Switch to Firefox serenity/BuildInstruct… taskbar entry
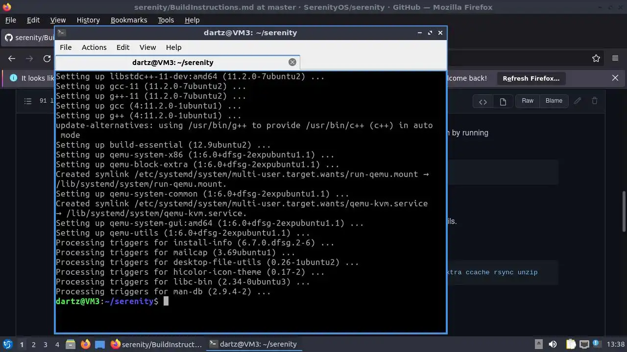The height and width of the screenshot is (352, 627). coord(156,344)
